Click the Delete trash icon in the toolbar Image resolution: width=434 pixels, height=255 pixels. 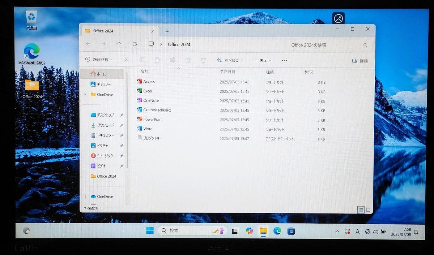click(203, 60)
